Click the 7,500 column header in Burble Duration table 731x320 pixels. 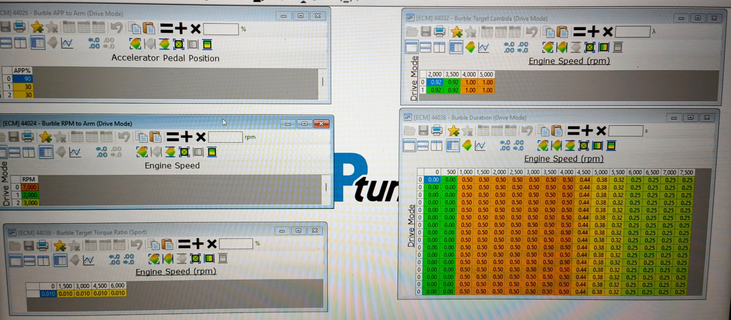pyautogui.click(x=686, y=172)
